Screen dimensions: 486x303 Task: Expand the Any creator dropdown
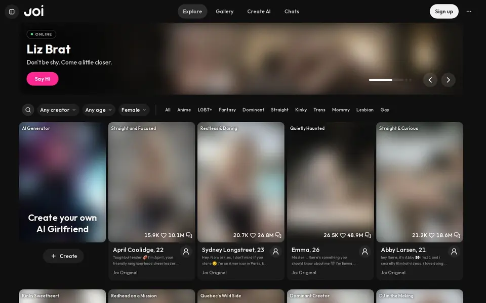click(x=58, y=110)
